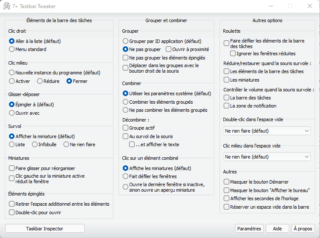320x238 pixels.
Task: Select 'Ouvrir avec' drag-and-drop option
Action: [12, 113]
